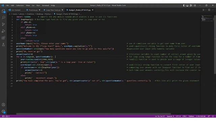The image size is (216, 121).
Task: Select language mode Python in status bar
Action: [191, 116]
